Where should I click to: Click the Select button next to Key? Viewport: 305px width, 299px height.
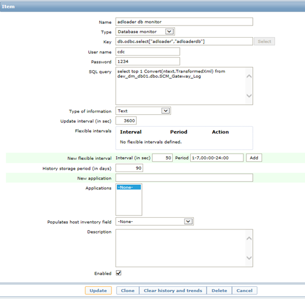click(264, 41)
